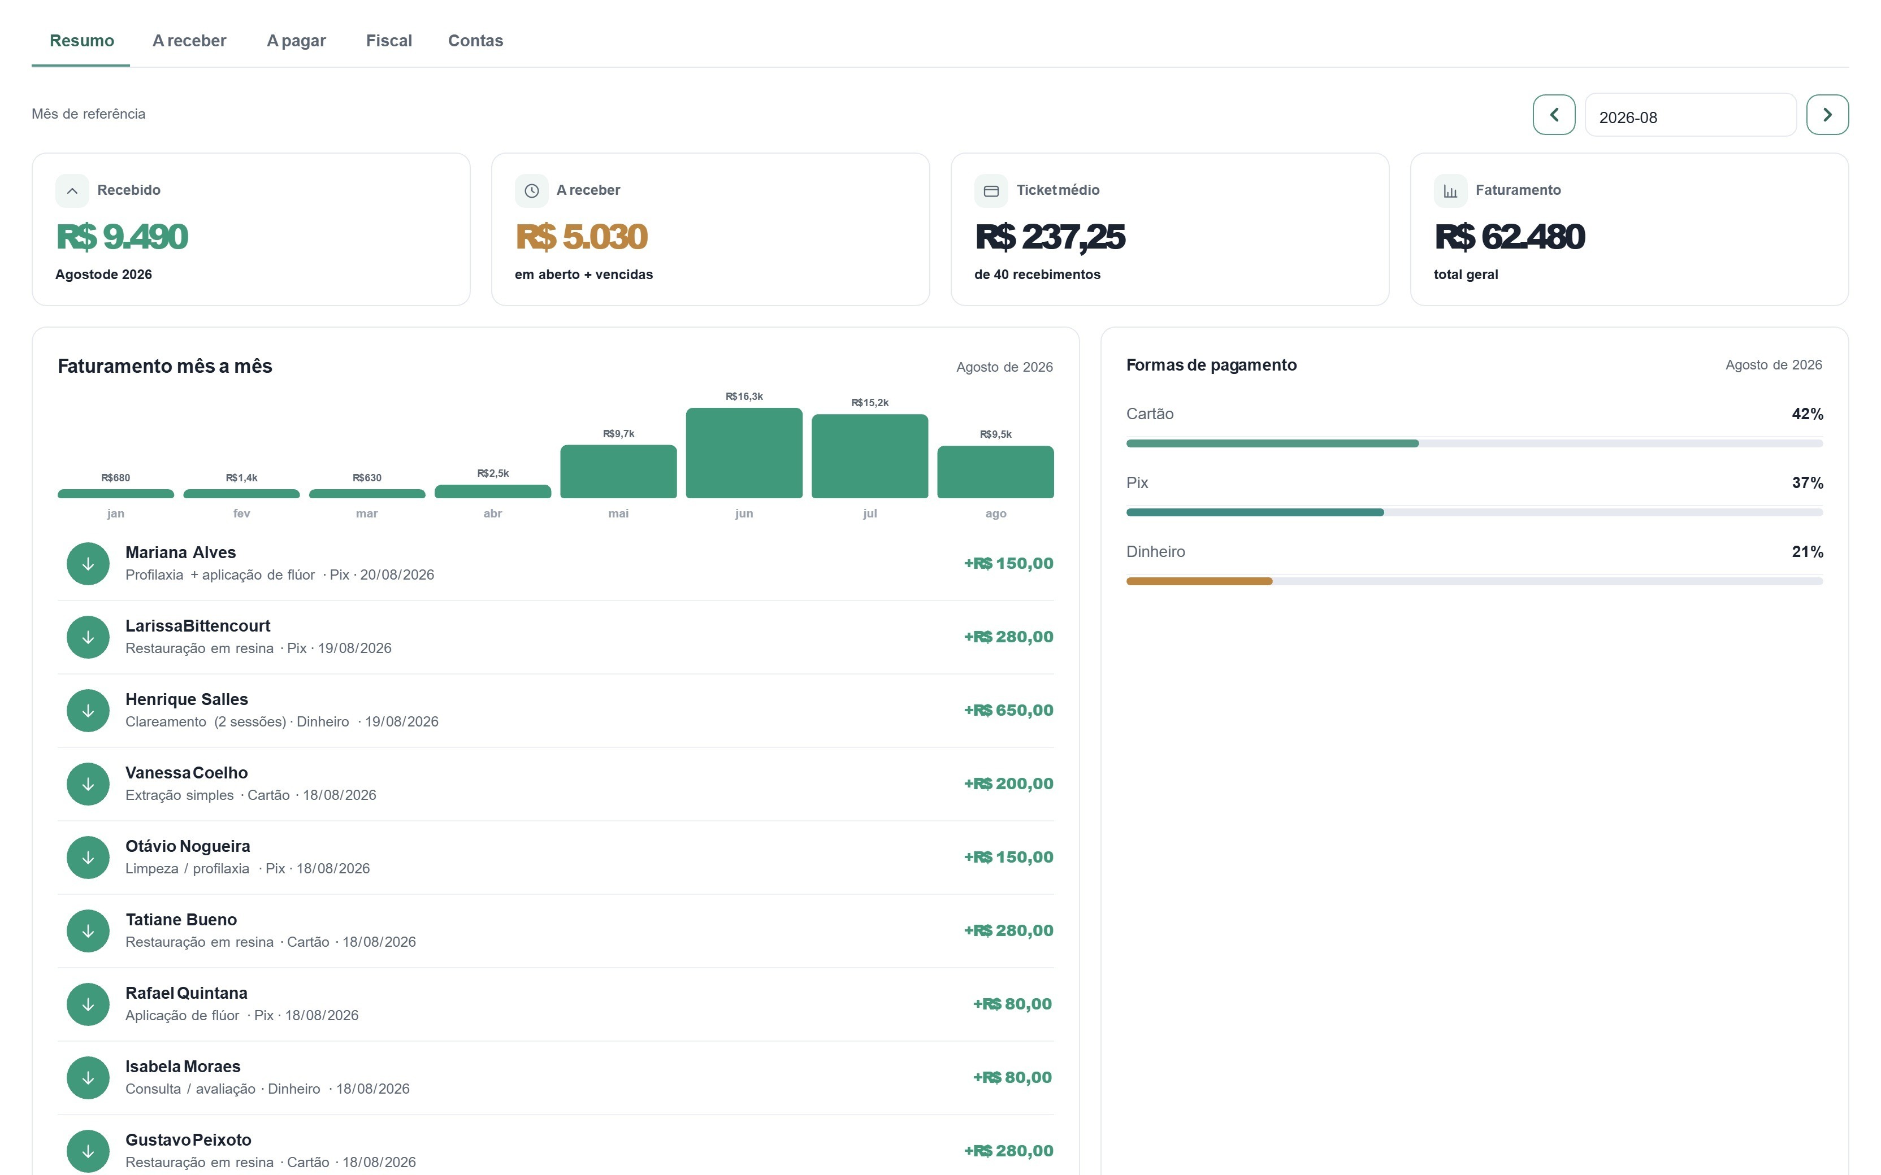Click the February bar in revenue chart
1881x1175 pixels.
click(242, 494)
